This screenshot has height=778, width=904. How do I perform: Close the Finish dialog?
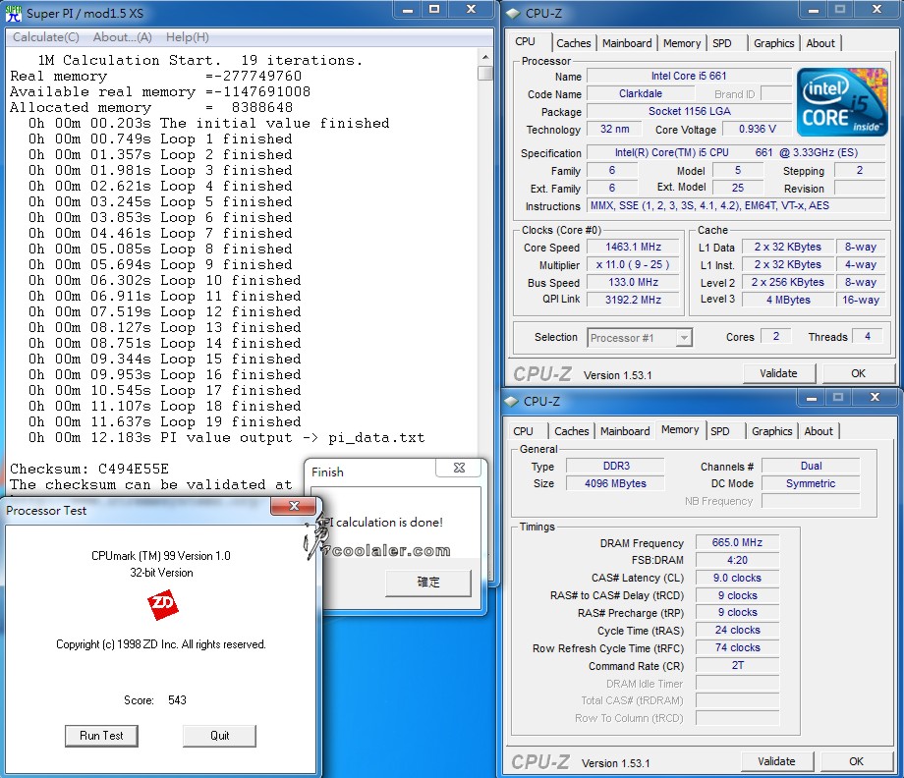pyautogui.click(x=459, y=468)
